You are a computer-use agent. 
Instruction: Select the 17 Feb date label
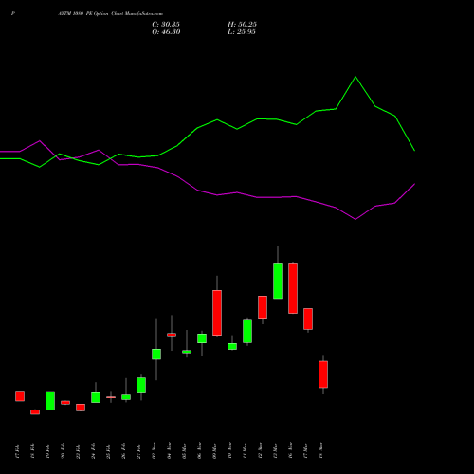click(17, 451)
